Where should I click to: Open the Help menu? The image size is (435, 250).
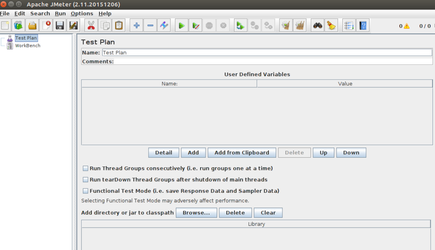click(x=105, y=14)
